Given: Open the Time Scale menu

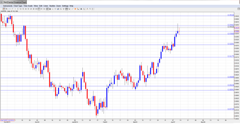Looking at the screenshot, I should tap(28, 6).
